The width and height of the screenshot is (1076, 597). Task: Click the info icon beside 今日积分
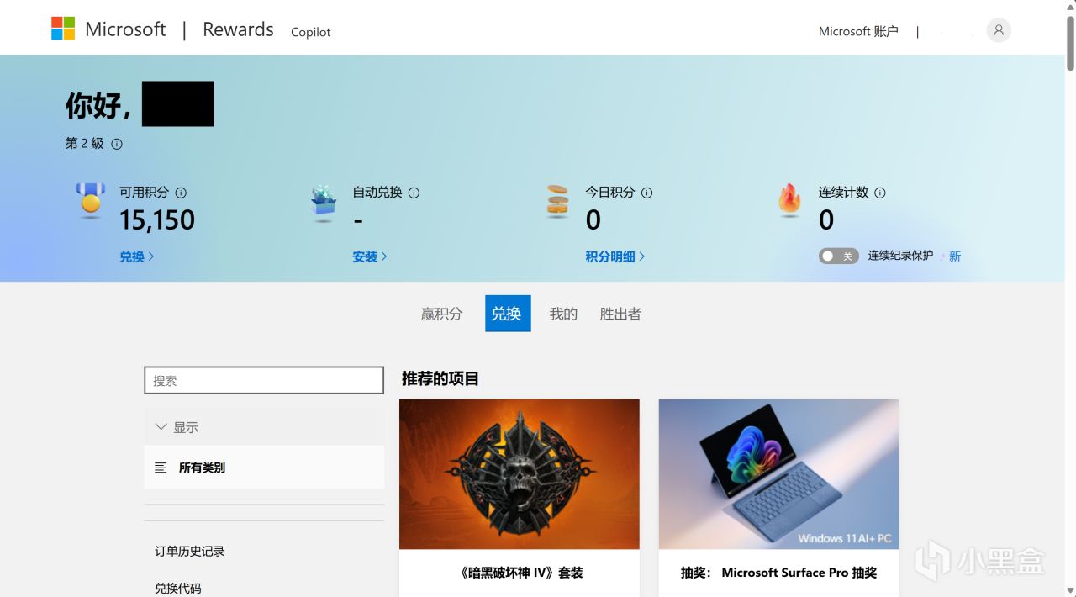coord(646,193)
